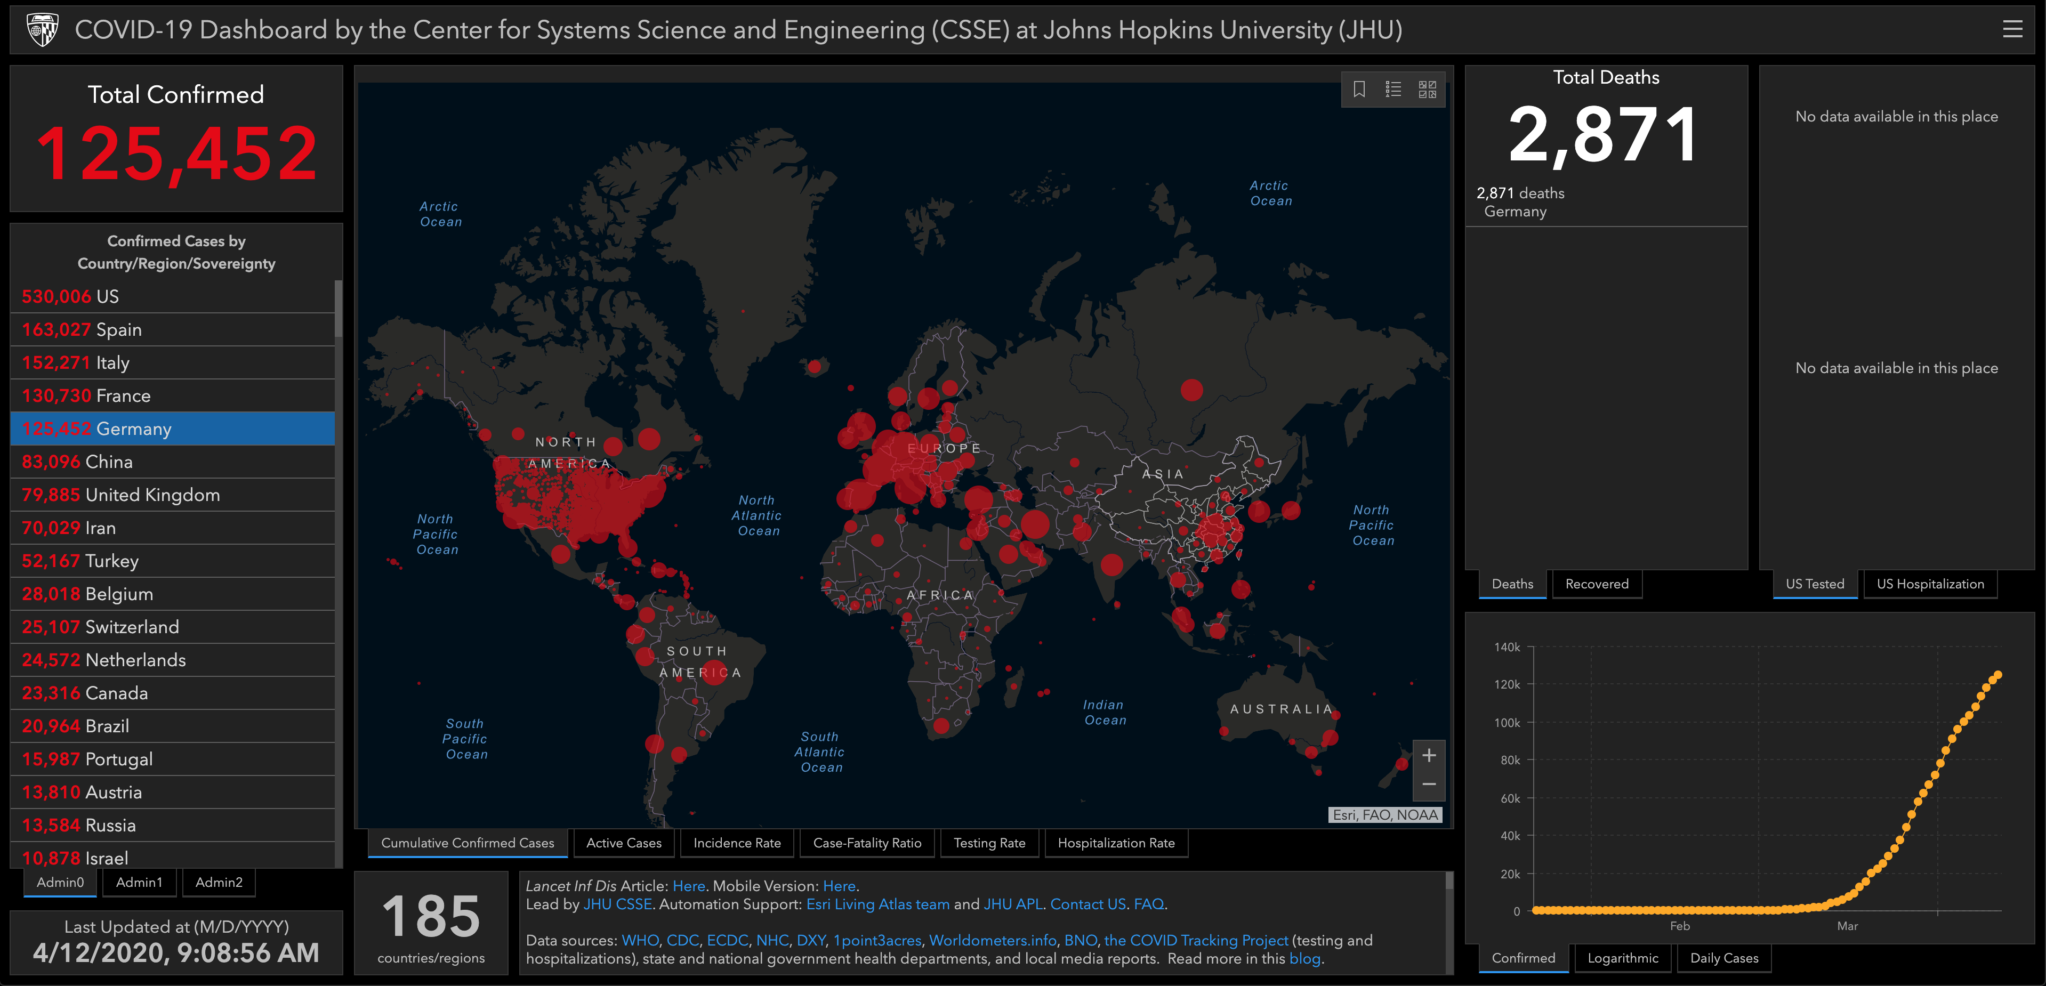
Task: Select the Admin1 tab
Action: [x=139, y=882]
